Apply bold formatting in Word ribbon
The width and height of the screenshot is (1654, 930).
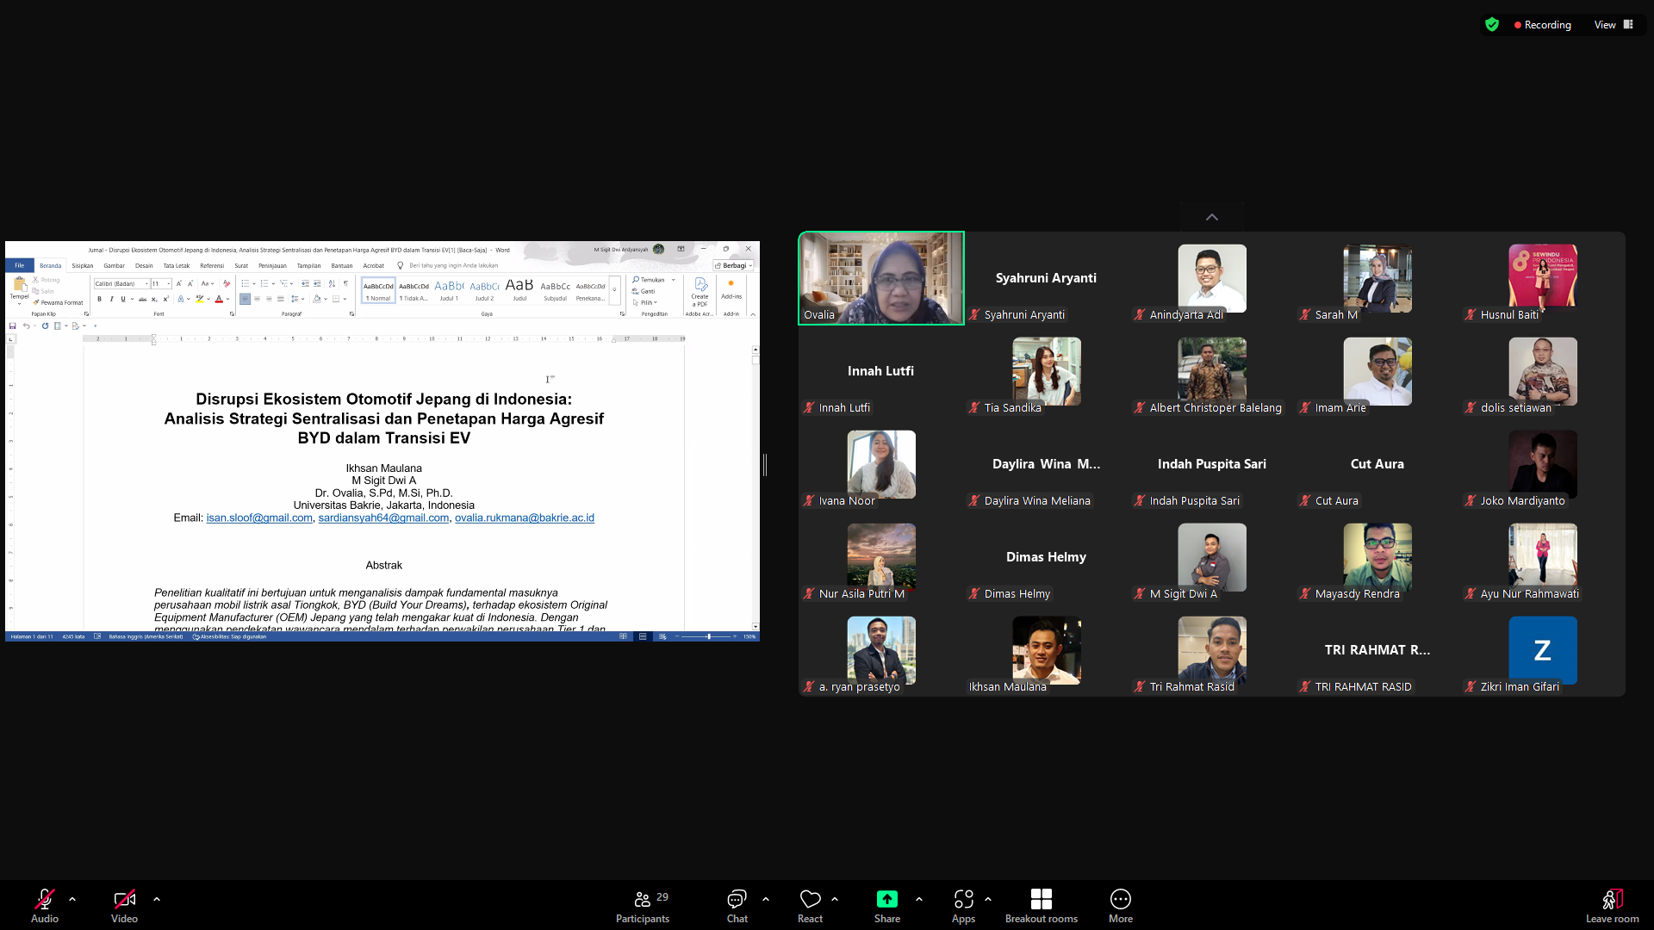99,299
